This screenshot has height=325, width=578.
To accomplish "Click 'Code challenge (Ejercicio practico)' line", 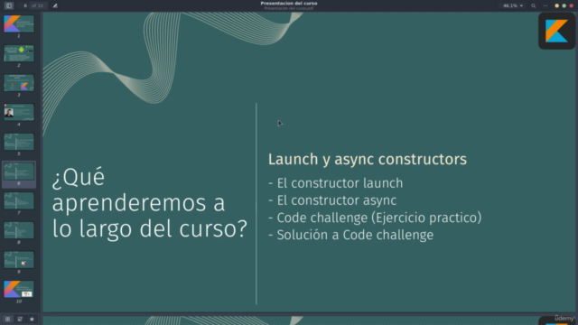I will (x=375, y=218).
